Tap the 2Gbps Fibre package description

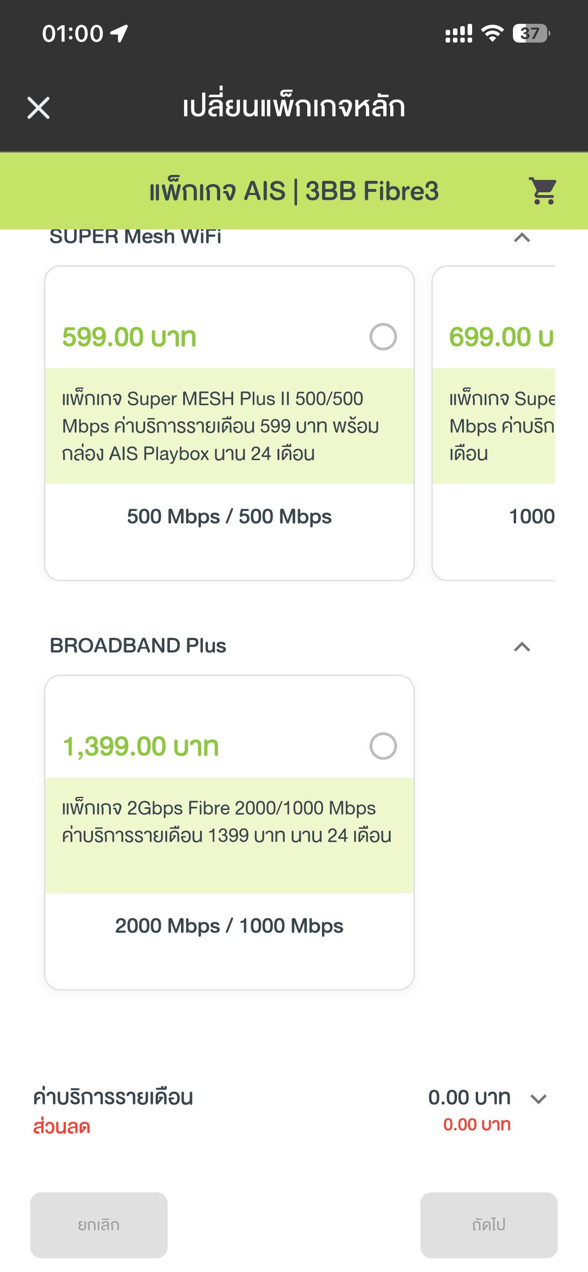(x=229, y=821)
